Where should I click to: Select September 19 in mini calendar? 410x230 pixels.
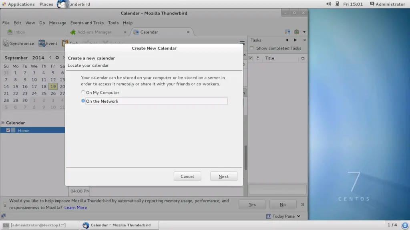tap(53, 86)
